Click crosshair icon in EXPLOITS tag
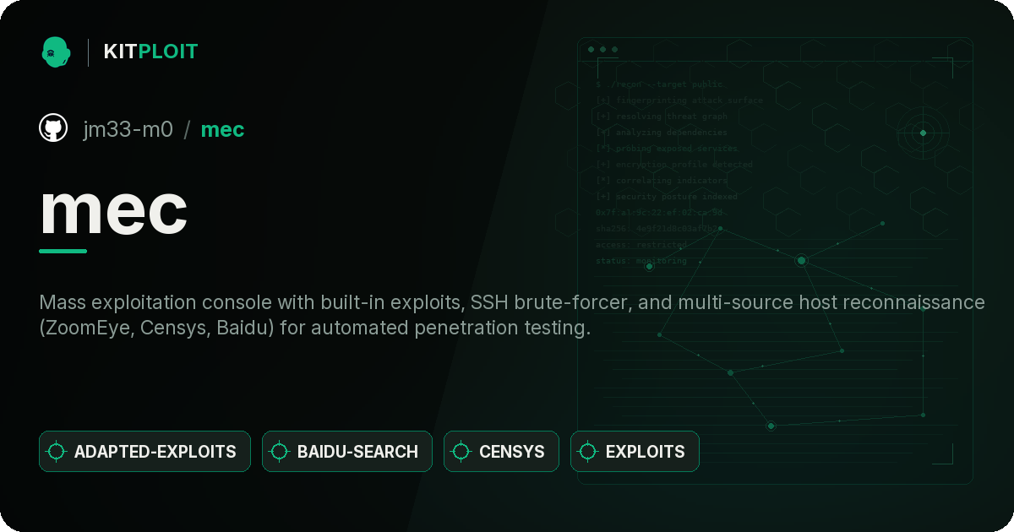The image size is (1014, 532). coord(588,452)
